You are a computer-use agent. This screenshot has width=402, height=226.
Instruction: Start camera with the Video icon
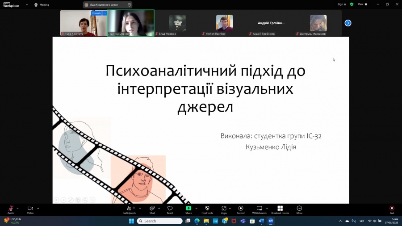30,209
